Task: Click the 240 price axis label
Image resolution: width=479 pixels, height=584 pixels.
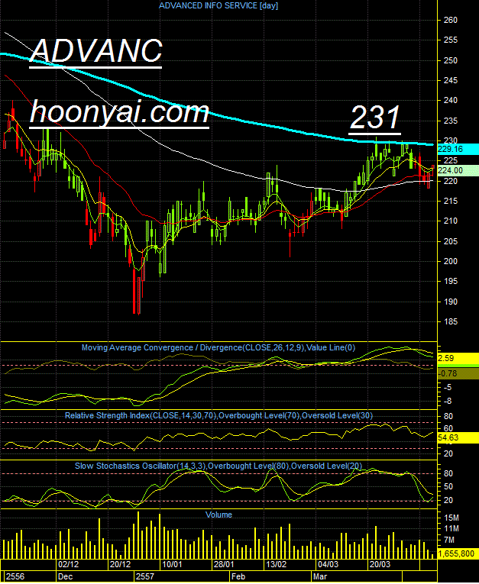Action: tap(451, 101)
